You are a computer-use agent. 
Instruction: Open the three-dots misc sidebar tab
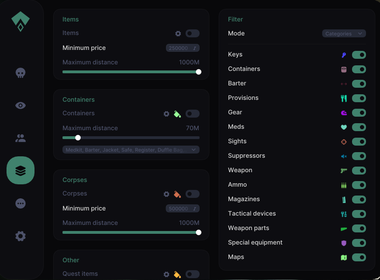[21, 203]
